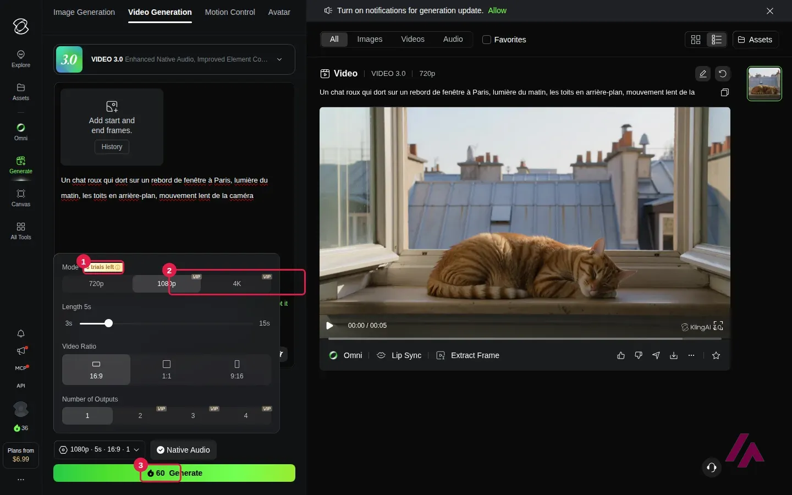Screen dimensions: 792x495
Task: Click Allow for notifications
Action: tap(497, 10)
